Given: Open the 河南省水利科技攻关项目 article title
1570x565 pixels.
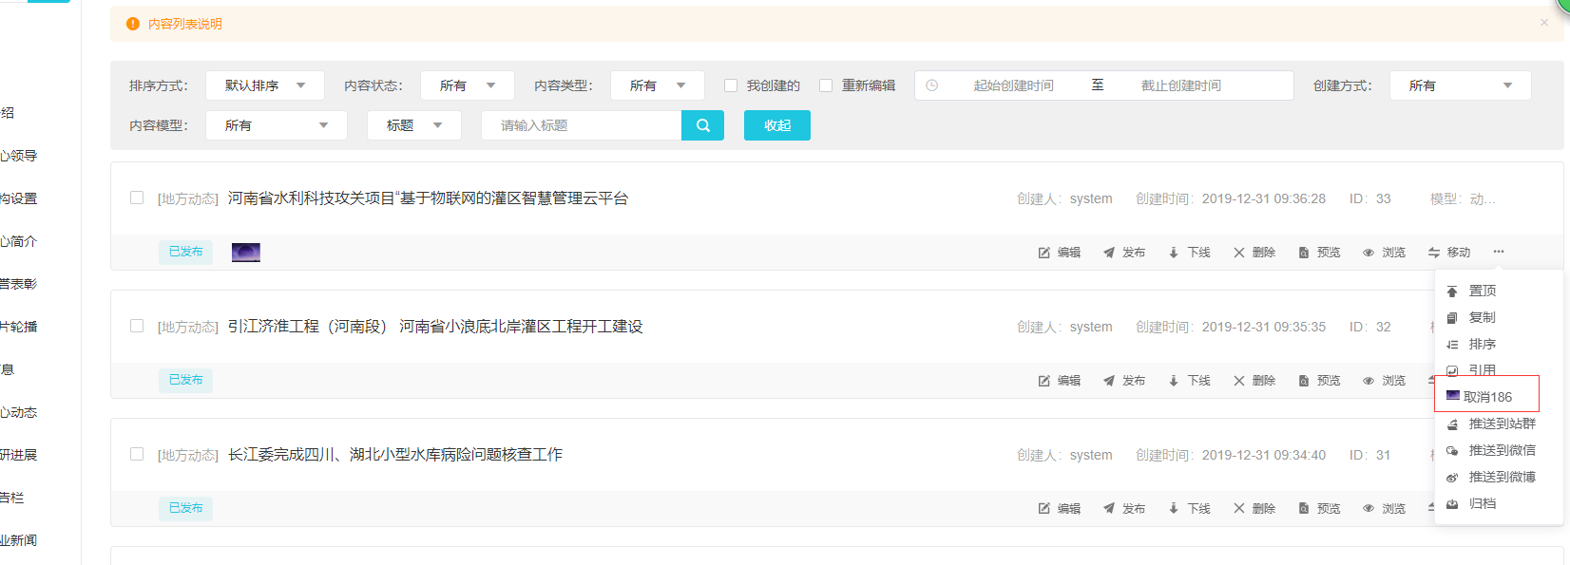Looking at the screenshot, I should pyautogui.click(x=428, y=198).
